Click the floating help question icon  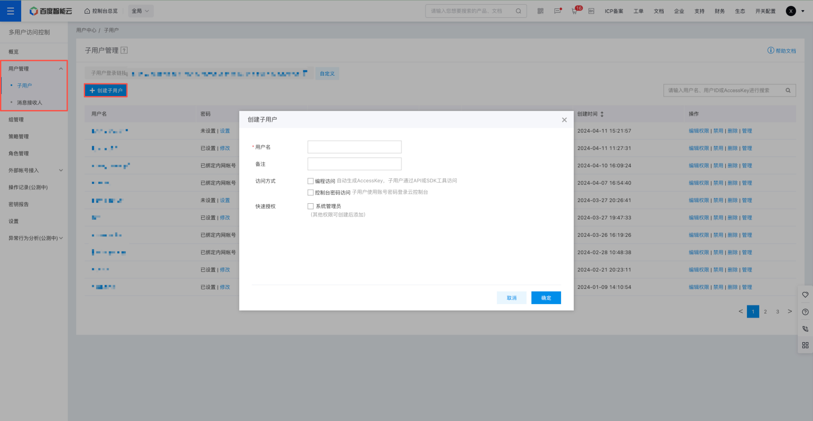805,312
